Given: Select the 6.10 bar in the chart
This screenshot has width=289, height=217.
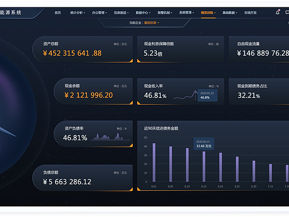Looking at the screenshot, I should tap(187, 165).
